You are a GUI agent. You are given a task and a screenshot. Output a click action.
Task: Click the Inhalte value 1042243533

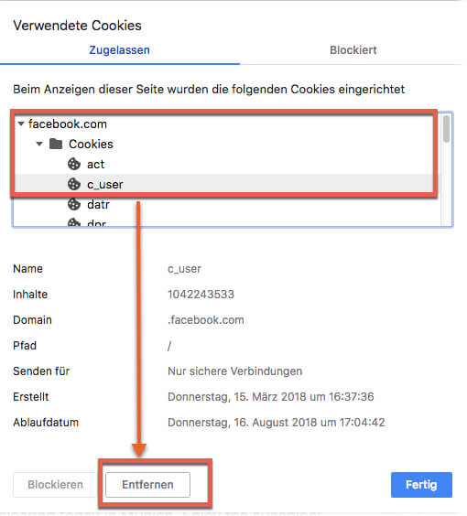pyautogui.click(x=201, y=295)
